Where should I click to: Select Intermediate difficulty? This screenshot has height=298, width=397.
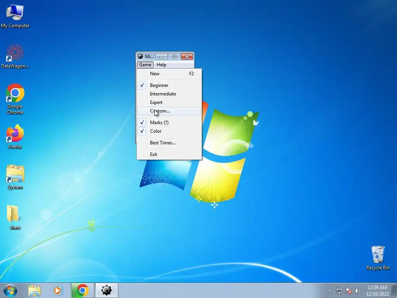click(169, 94)
